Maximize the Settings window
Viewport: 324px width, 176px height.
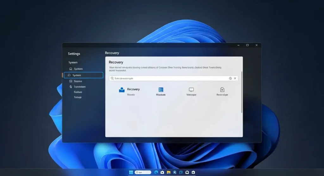click(247, 45)
